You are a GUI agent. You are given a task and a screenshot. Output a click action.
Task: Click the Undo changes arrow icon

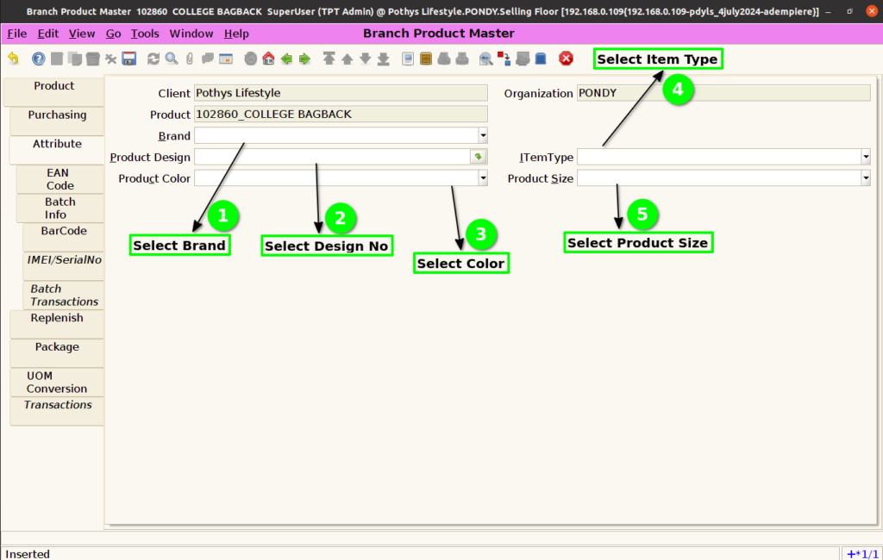pyautogui.click(x=13, y=58)
